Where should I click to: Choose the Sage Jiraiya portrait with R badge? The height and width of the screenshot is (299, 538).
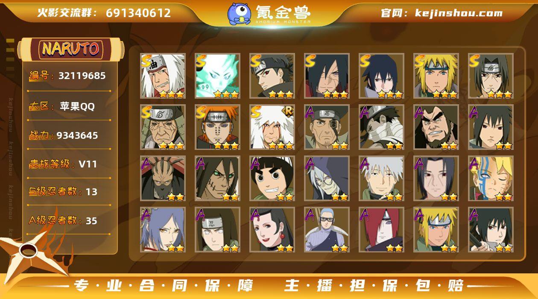[x=272, y=127]
